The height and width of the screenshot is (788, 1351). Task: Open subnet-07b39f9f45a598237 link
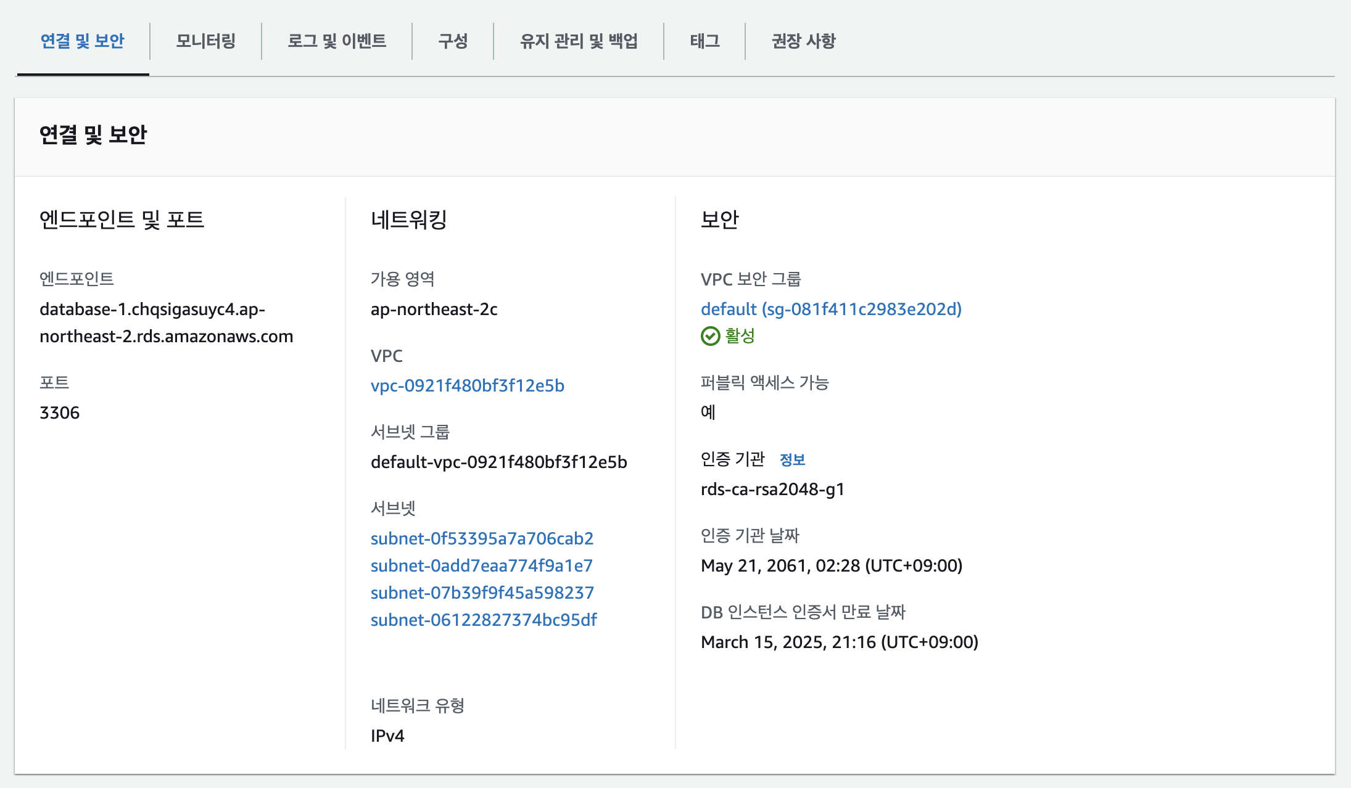pyautogui.click(x=482, y=593)
